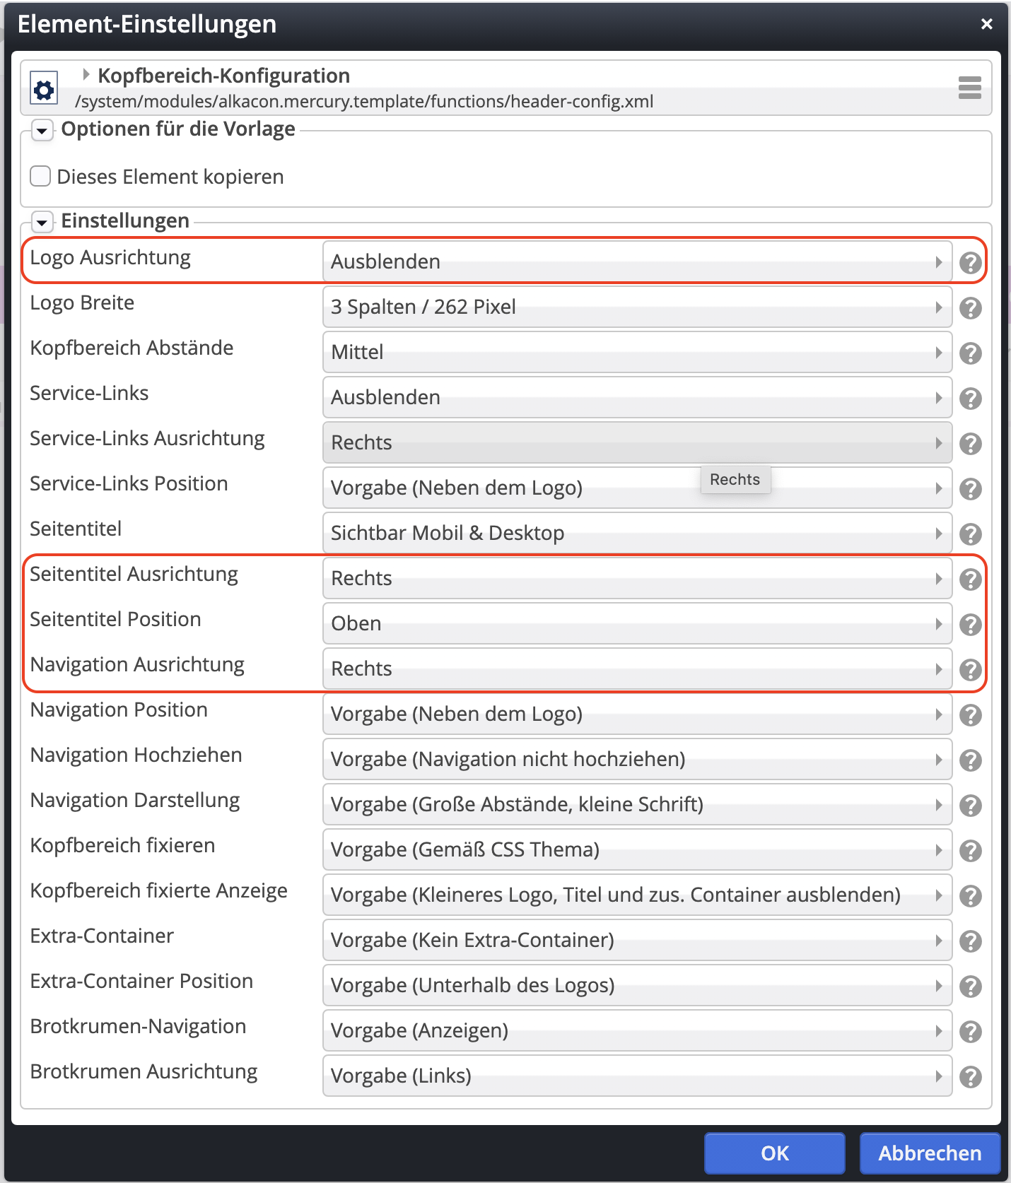The image size is (1011, 1183).
Task: Click the Kopfbereich-Konfiguration title
Action: pyautogui.click(x=223, y=76)
